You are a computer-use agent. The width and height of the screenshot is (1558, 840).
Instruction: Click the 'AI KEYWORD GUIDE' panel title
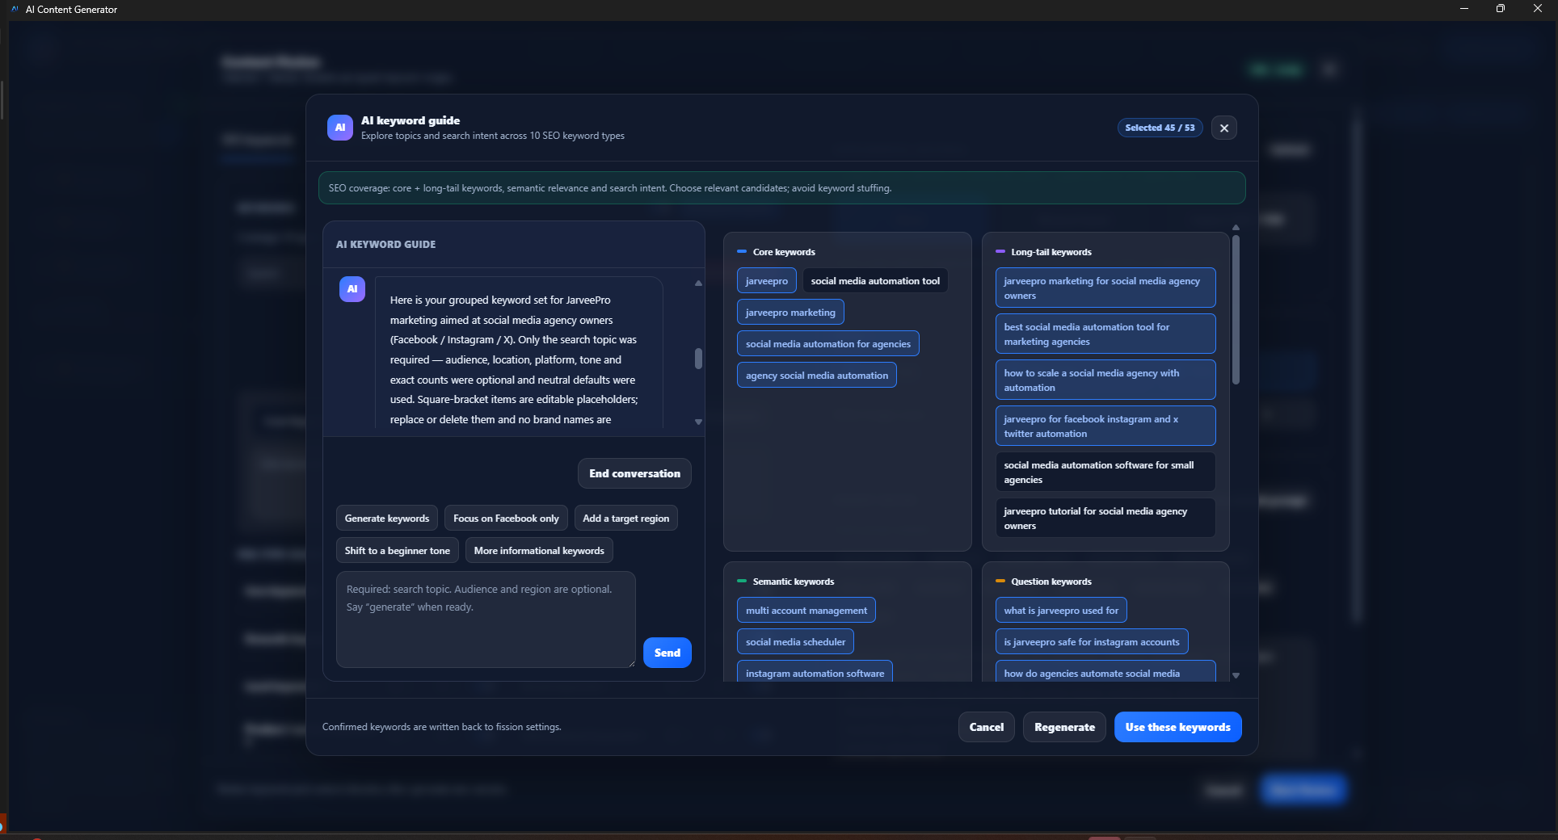(x=385, y=244)
